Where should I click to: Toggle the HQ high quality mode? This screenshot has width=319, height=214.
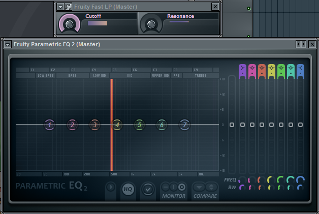[127, 189]
